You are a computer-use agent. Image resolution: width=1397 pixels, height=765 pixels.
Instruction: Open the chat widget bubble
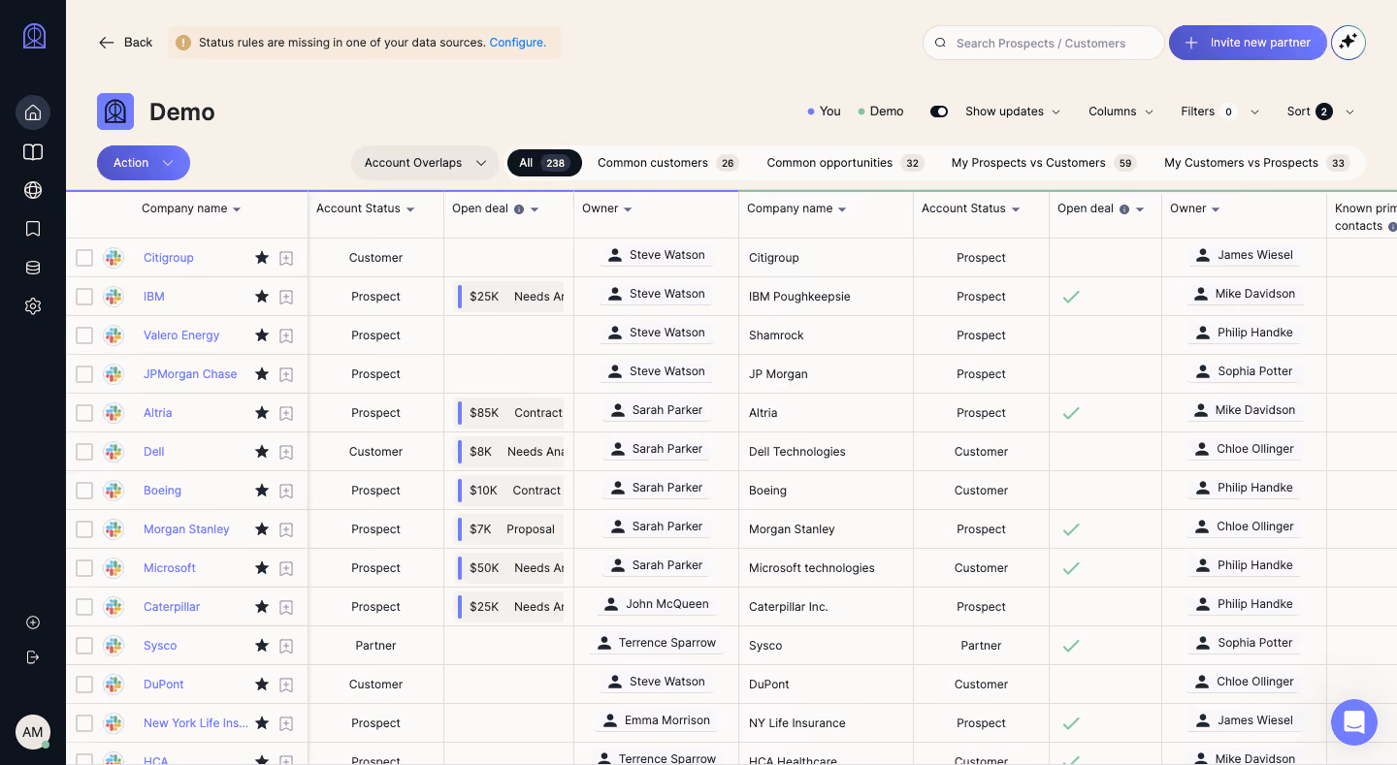coord(1354,722)
